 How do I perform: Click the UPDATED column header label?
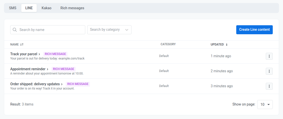click(x=217, y=44)
